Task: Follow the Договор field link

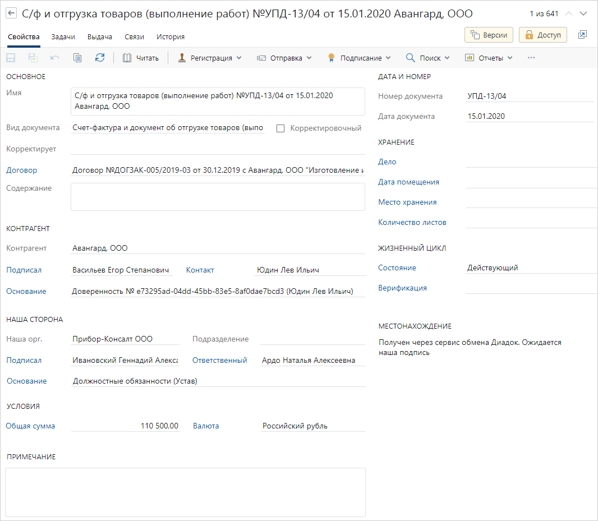Action: click(x=21, y=170)
